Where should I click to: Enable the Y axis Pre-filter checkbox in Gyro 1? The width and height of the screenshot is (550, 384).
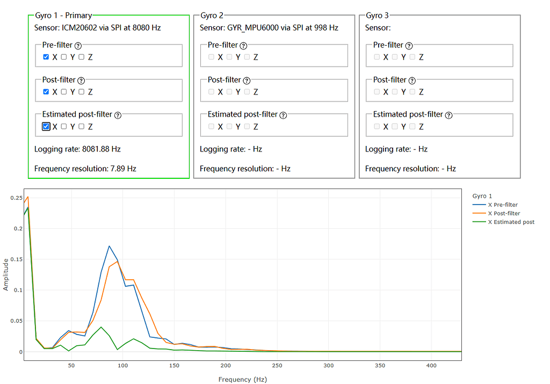tap(64, 56)
